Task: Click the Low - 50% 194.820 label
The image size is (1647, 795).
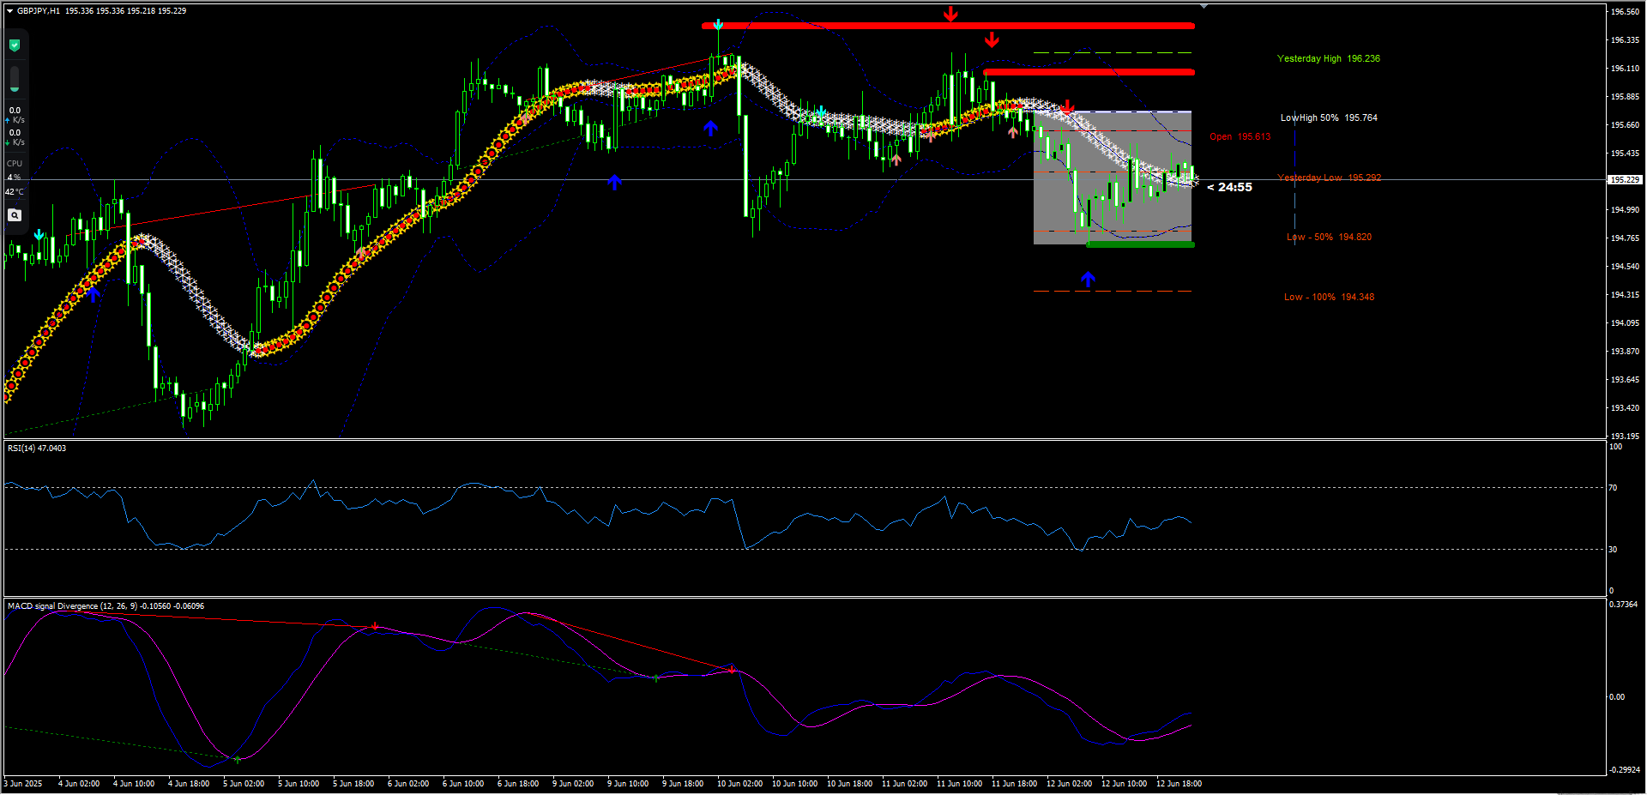Action: [1329, 237]
